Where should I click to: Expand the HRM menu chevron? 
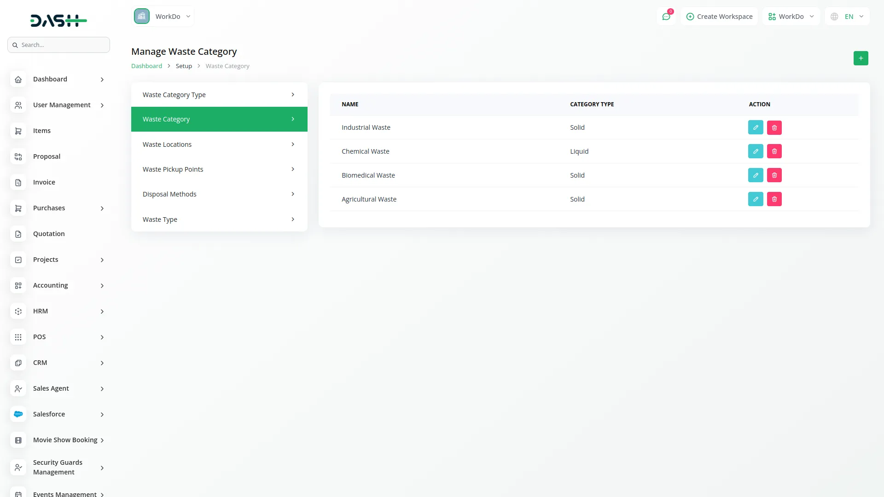point(102,312)
